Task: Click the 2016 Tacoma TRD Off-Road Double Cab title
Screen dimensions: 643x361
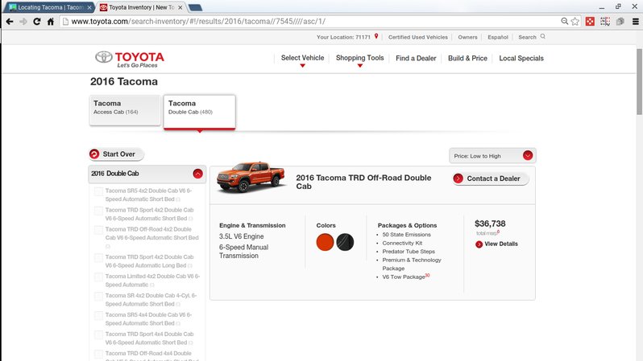Action: (363, 182)
